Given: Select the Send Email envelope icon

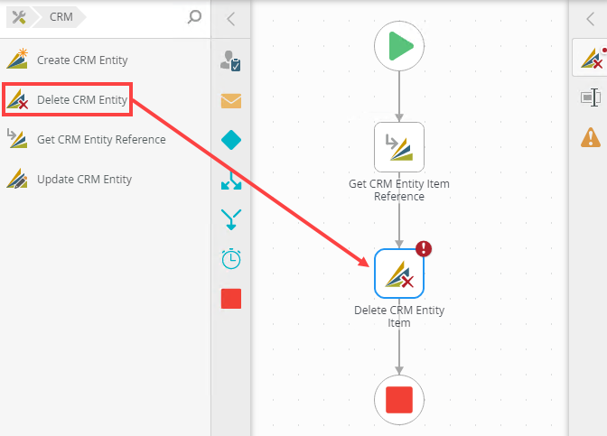Looking at the screenshot, I should (x=231, y=100).
